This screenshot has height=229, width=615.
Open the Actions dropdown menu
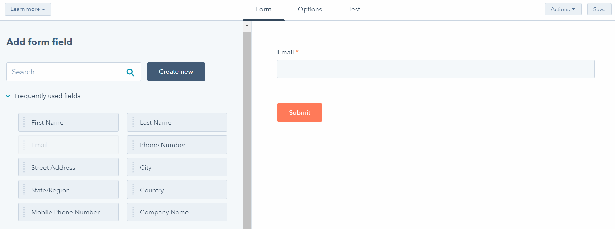coord(563,9)
